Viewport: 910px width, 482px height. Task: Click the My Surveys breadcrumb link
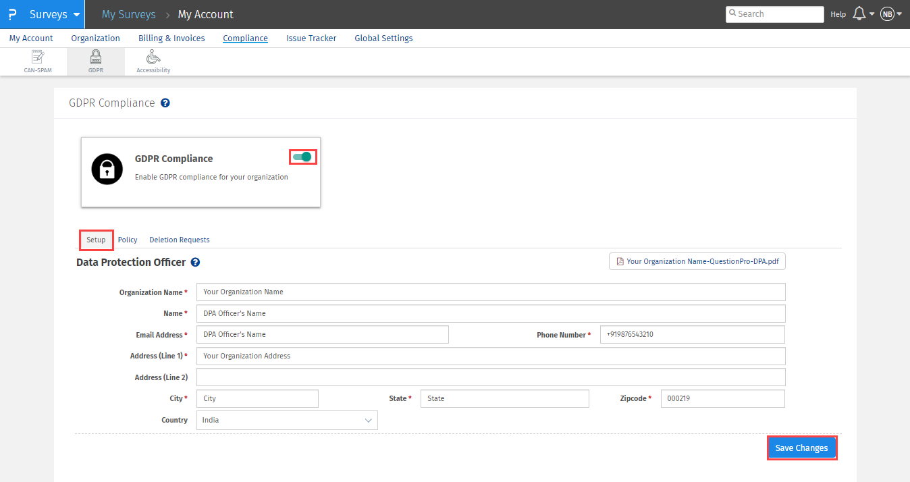point(128,14)
